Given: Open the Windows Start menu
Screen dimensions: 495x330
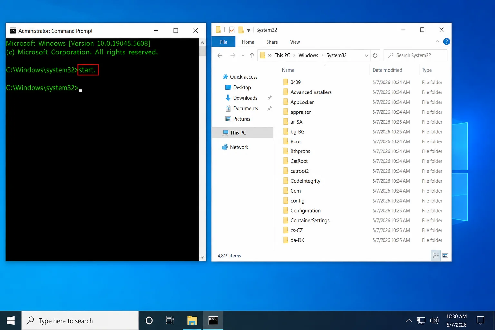Looking at the screenshot, I should (11, 320).
